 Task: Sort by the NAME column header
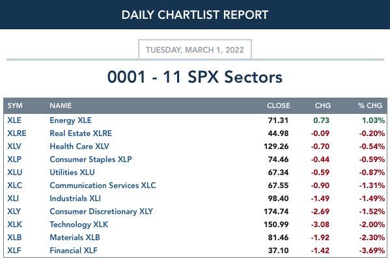[x=61, y=105]
